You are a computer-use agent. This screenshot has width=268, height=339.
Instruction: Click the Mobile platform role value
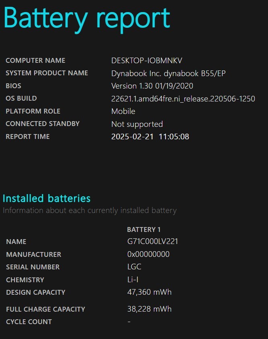click(123, 112)
